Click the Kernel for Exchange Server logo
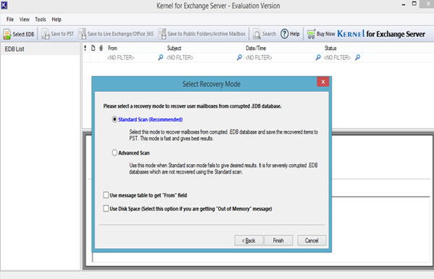Image resolution: width=434 pixels, height=279 pixels. click(x=381, y=34)
